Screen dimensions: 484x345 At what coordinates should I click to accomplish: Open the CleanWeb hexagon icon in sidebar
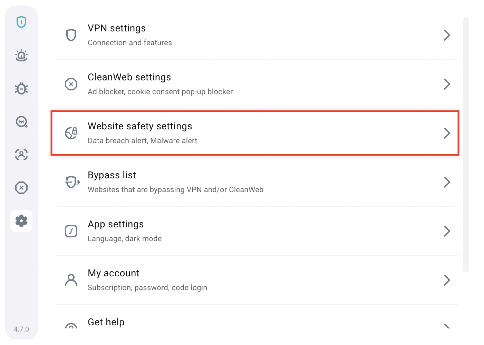[21, 188]
